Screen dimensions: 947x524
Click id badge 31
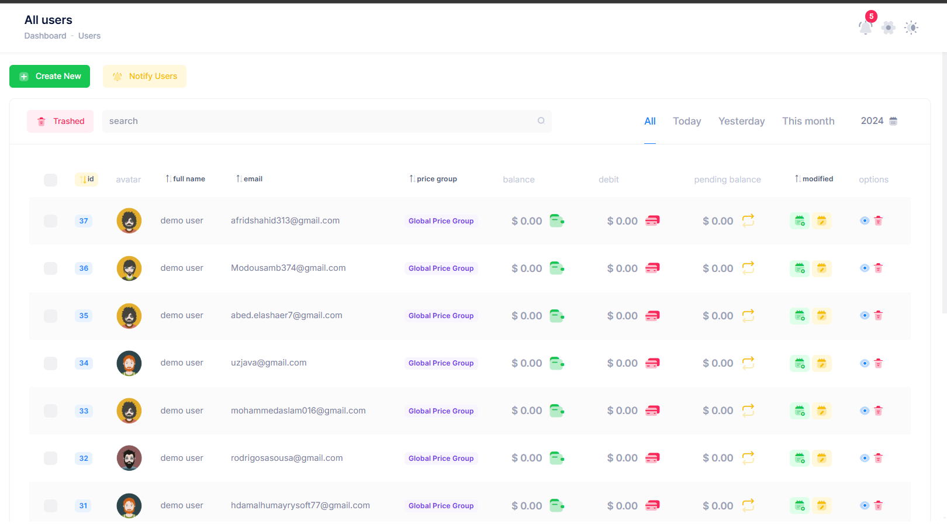84,506
